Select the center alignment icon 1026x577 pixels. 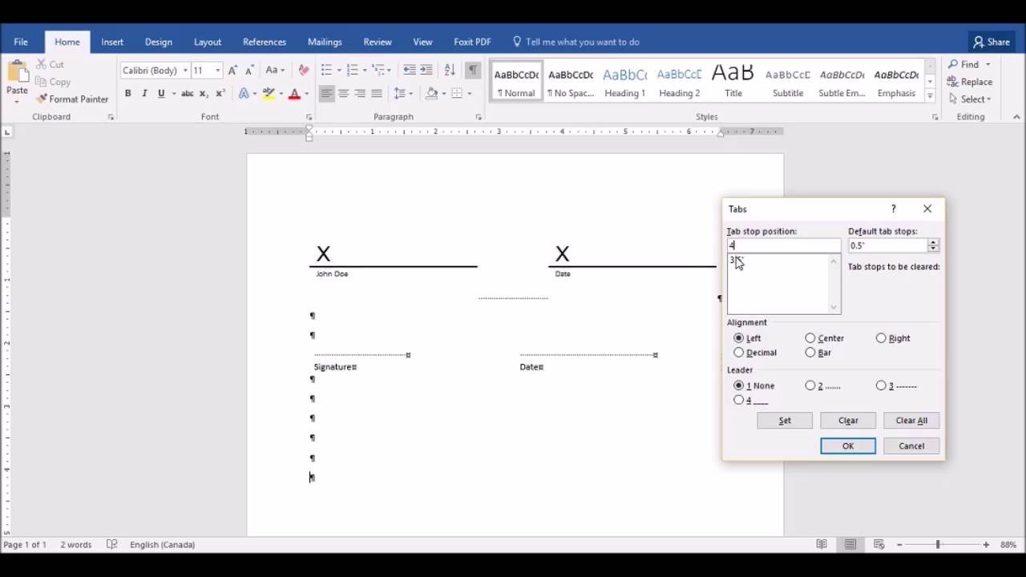tap(343, 93)
